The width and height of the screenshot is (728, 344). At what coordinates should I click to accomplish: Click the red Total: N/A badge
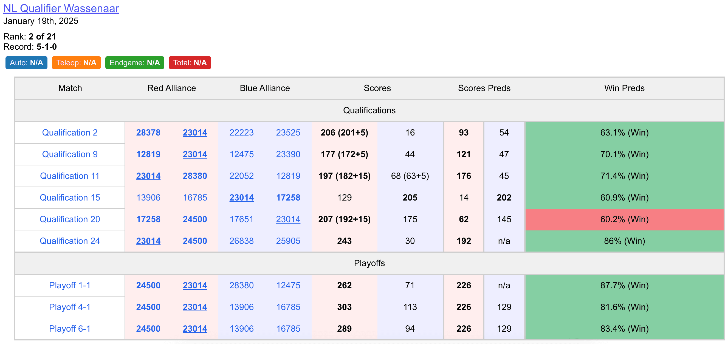pos(190,63)
